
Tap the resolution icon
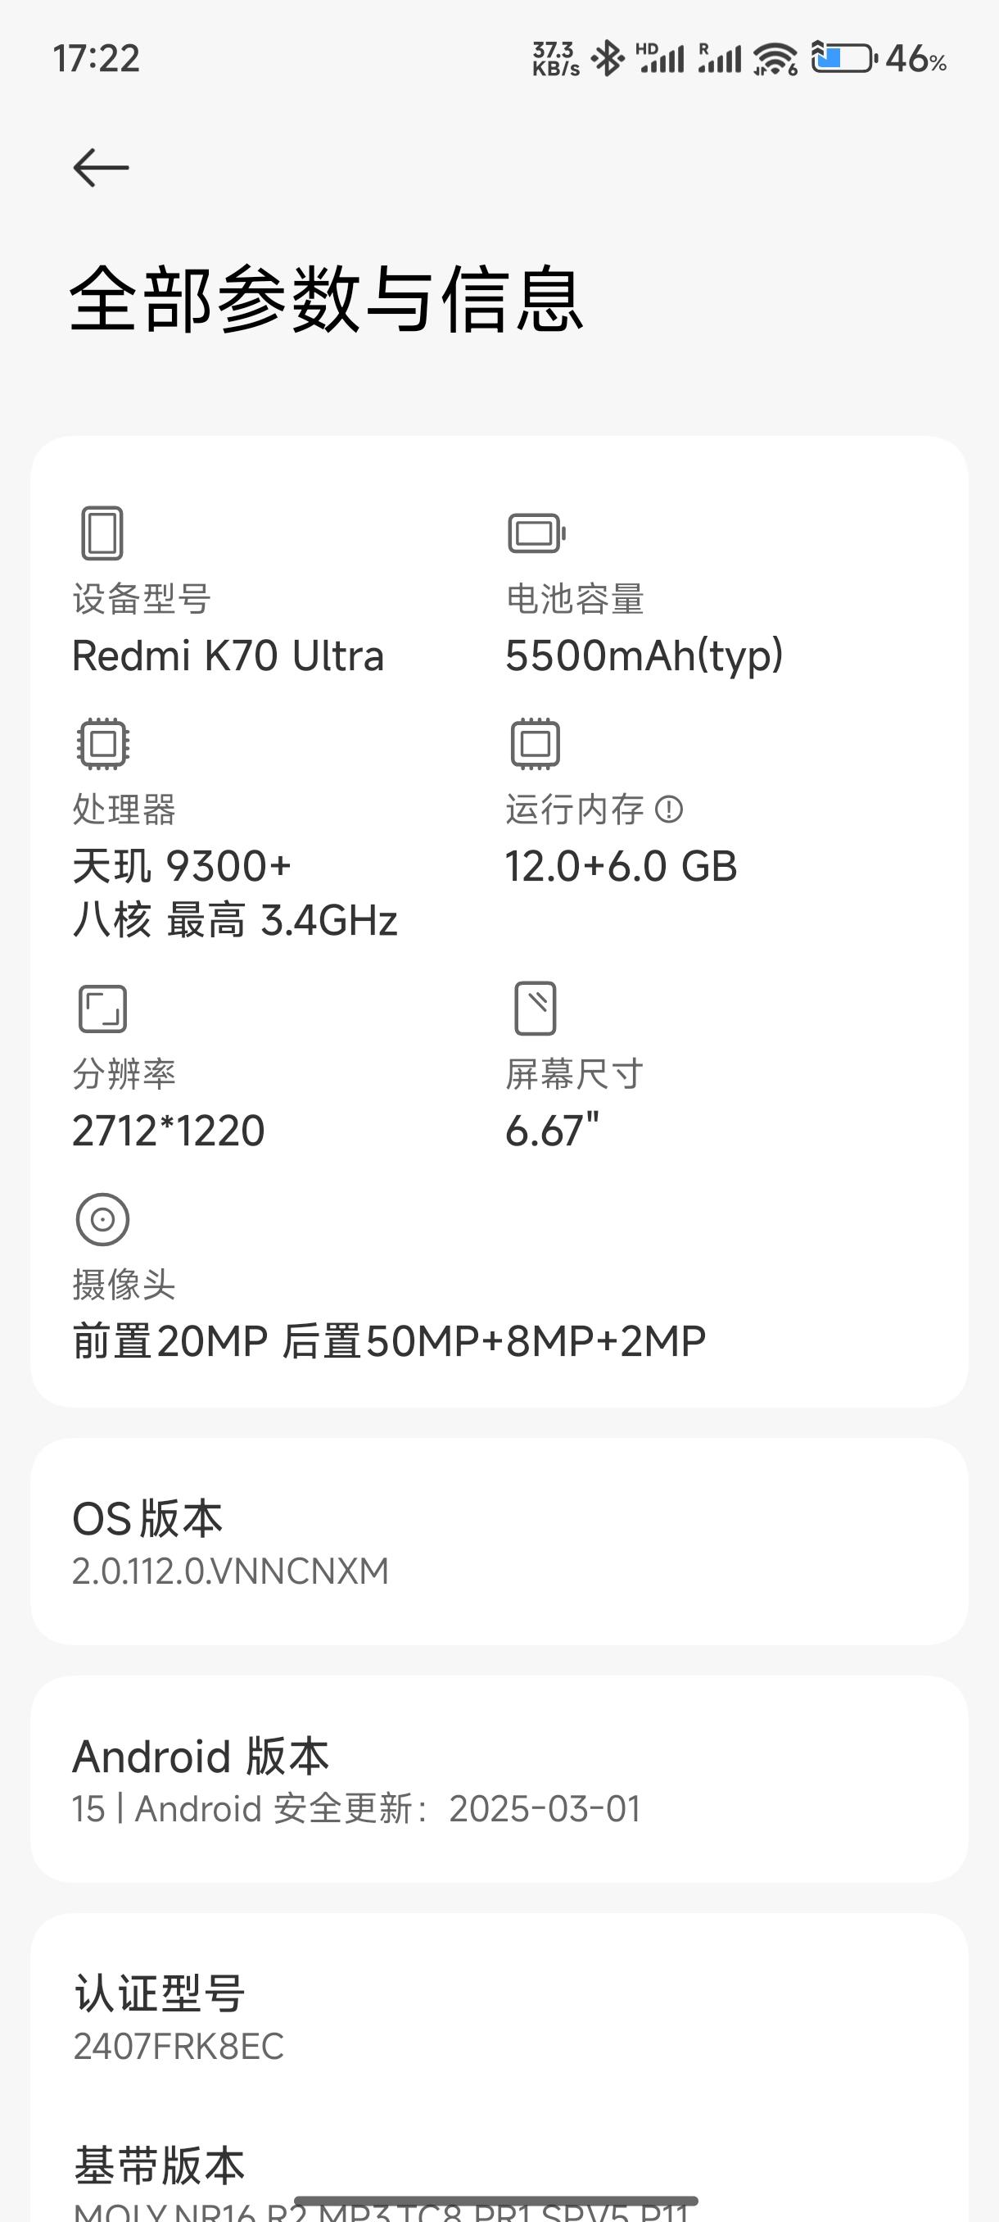coord(102,1009)
